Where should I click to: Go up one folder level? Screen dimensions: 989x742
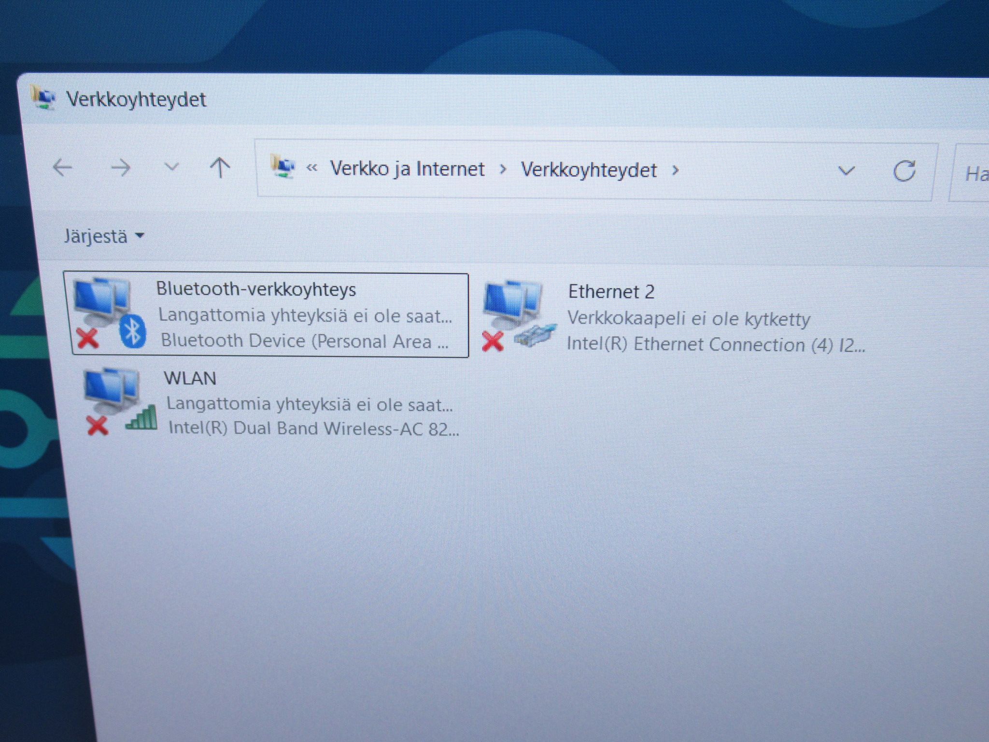[220, 168]
